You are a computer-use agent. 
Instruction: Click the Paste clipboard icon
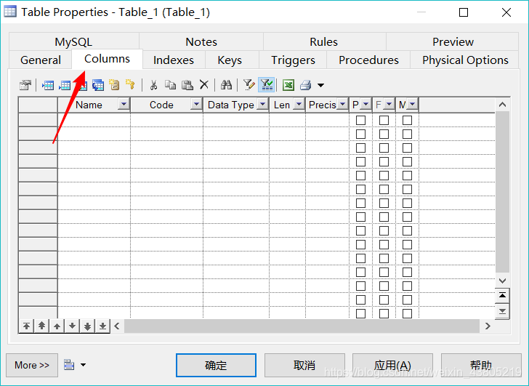(187, 85)
